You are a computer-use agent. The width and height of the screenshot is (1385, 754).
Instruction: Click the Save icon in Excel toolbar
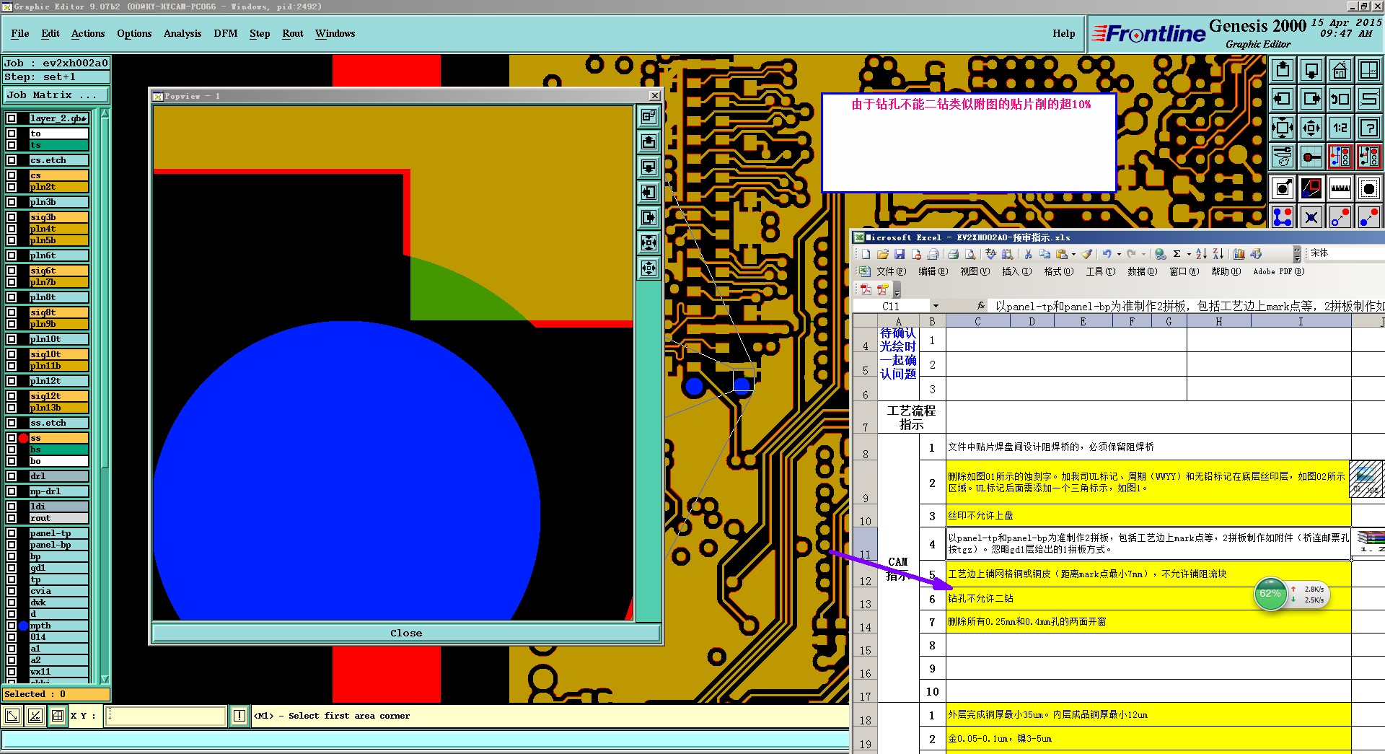[900, 254]
